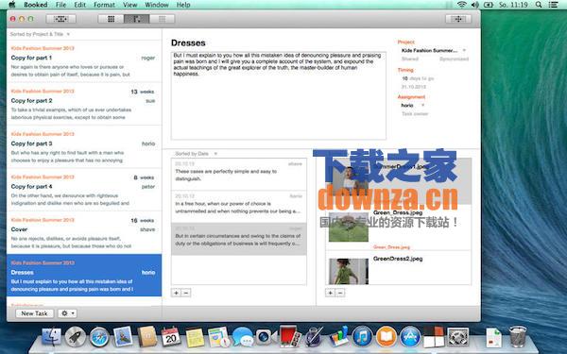Open the Window menu
This screenshot has width=567, height=354.
(157, 5)
